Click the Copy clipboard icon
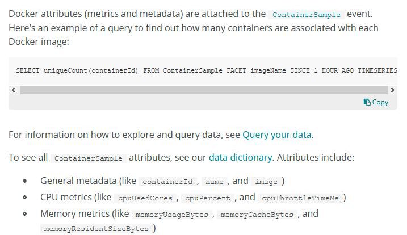The width and height of the screenshot is (407, 235). (367, 102)
